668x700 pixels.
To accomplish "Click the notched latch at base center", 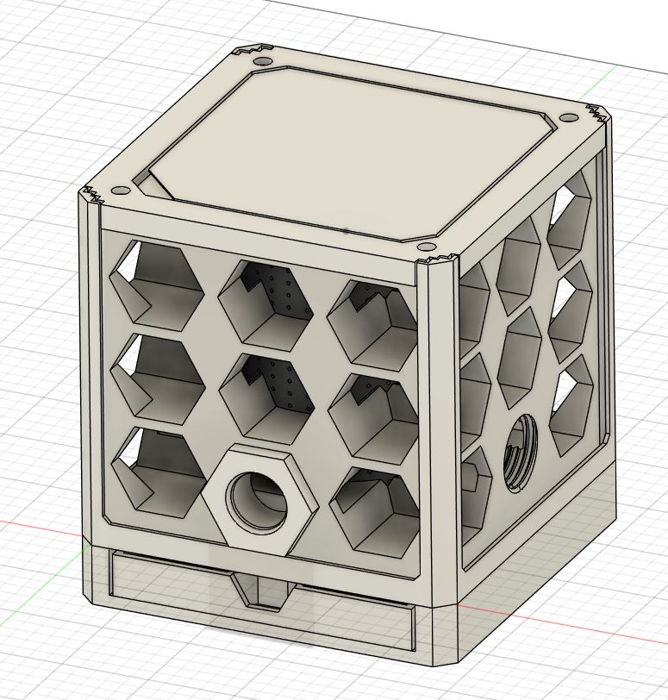I will [x=261, y=591].
